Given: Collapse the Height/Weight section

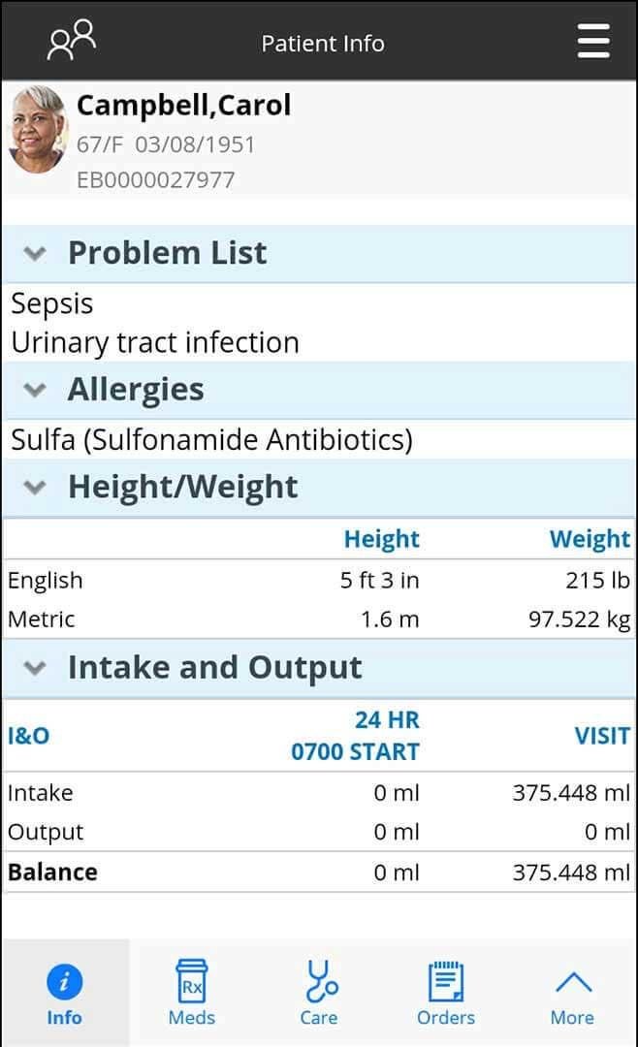Looking at the screenshot, I should [35, 488].
